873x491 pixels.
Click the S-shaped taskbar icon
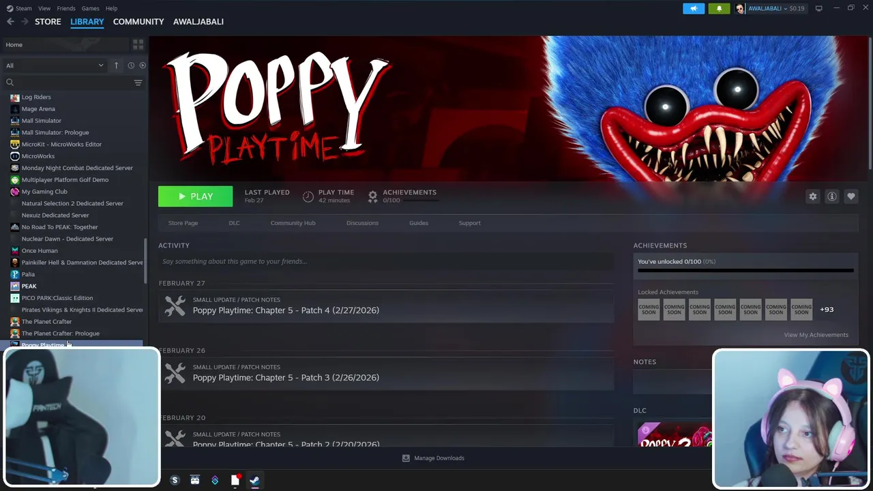(x=175, y=480)
